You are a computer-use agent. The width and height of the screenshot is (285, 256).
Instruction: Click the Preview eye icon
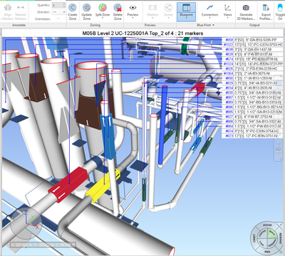pyautogui.click(x=133, y=8)
